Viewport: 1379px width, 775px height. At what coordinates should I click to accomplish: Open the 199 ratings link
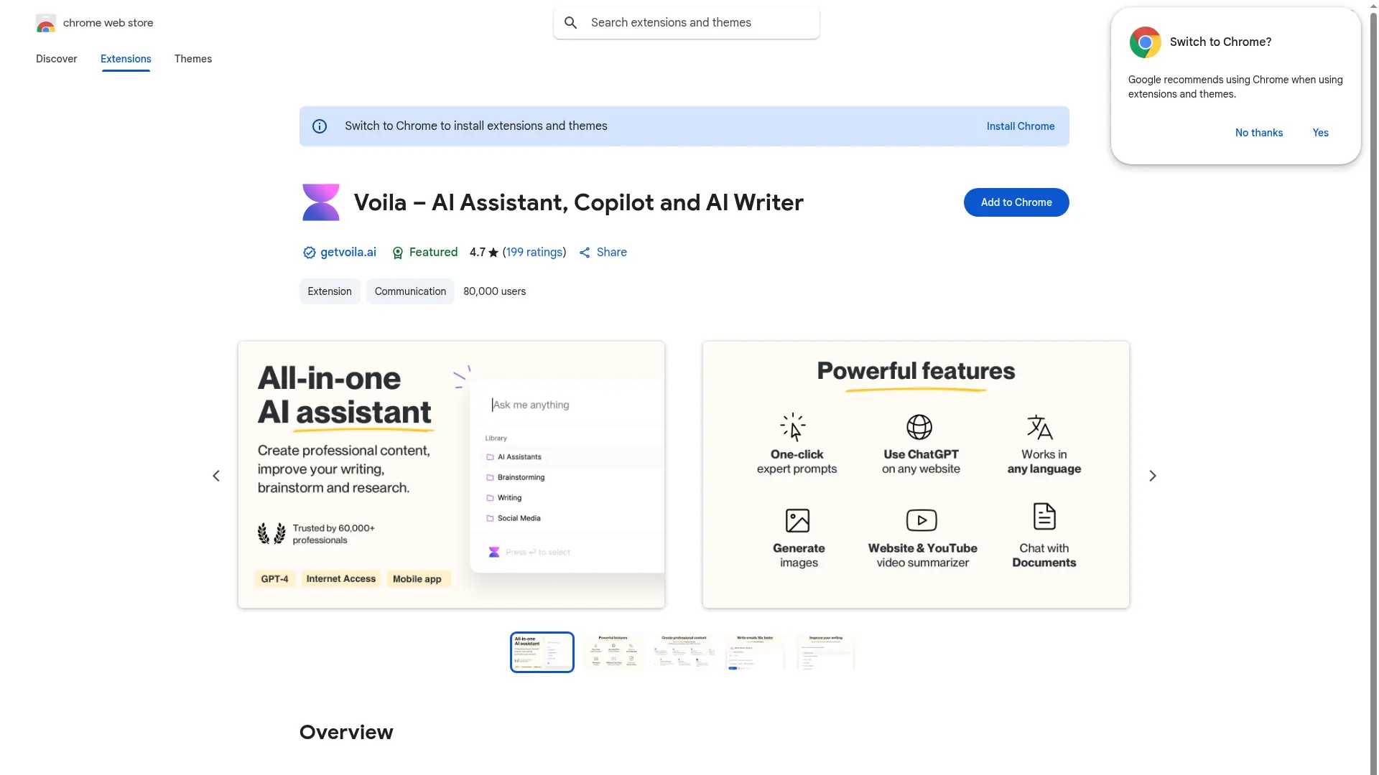point(534,252)
